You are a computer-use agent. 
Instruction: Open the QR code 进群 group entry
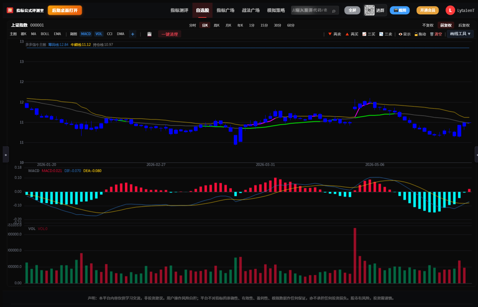[x=375, y=10]
